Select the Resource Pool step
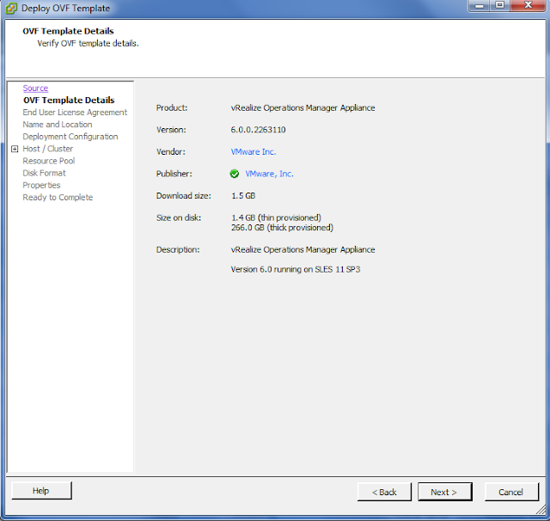550x521 pixels. [49, 161]
